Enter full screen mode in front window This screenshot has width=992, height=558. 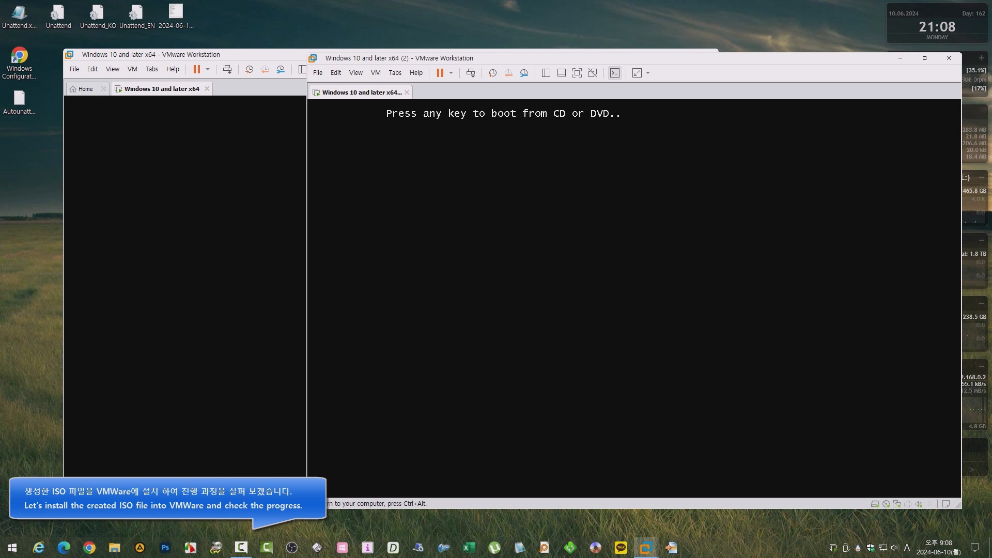tap(577, 73)
